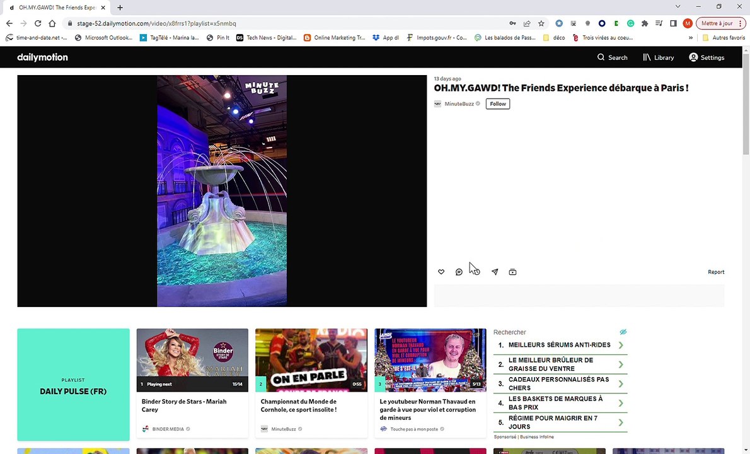
Task: Click the dailymotion logo
Action: 43,57
